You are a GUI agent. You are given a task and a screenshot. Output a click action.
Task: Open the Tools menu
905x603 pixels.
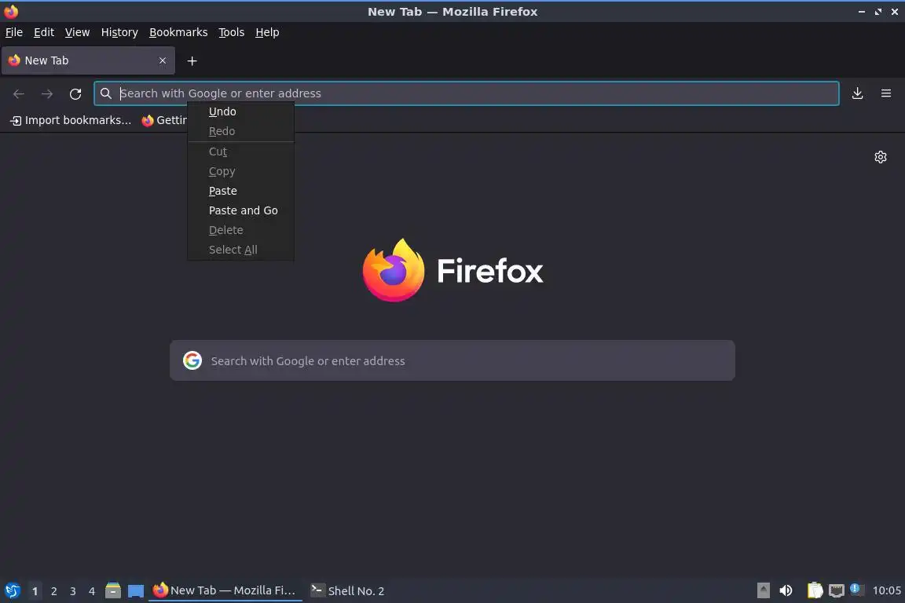click(x=232, y=32)
